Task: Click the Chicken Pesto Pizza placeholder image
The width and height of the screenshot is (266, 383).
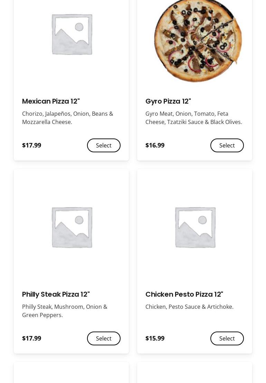Action: tap(195, 227)
